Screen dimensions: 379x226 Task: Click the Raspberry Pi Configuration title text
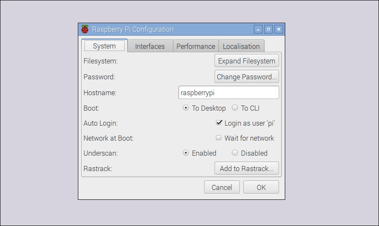(132, 30)
